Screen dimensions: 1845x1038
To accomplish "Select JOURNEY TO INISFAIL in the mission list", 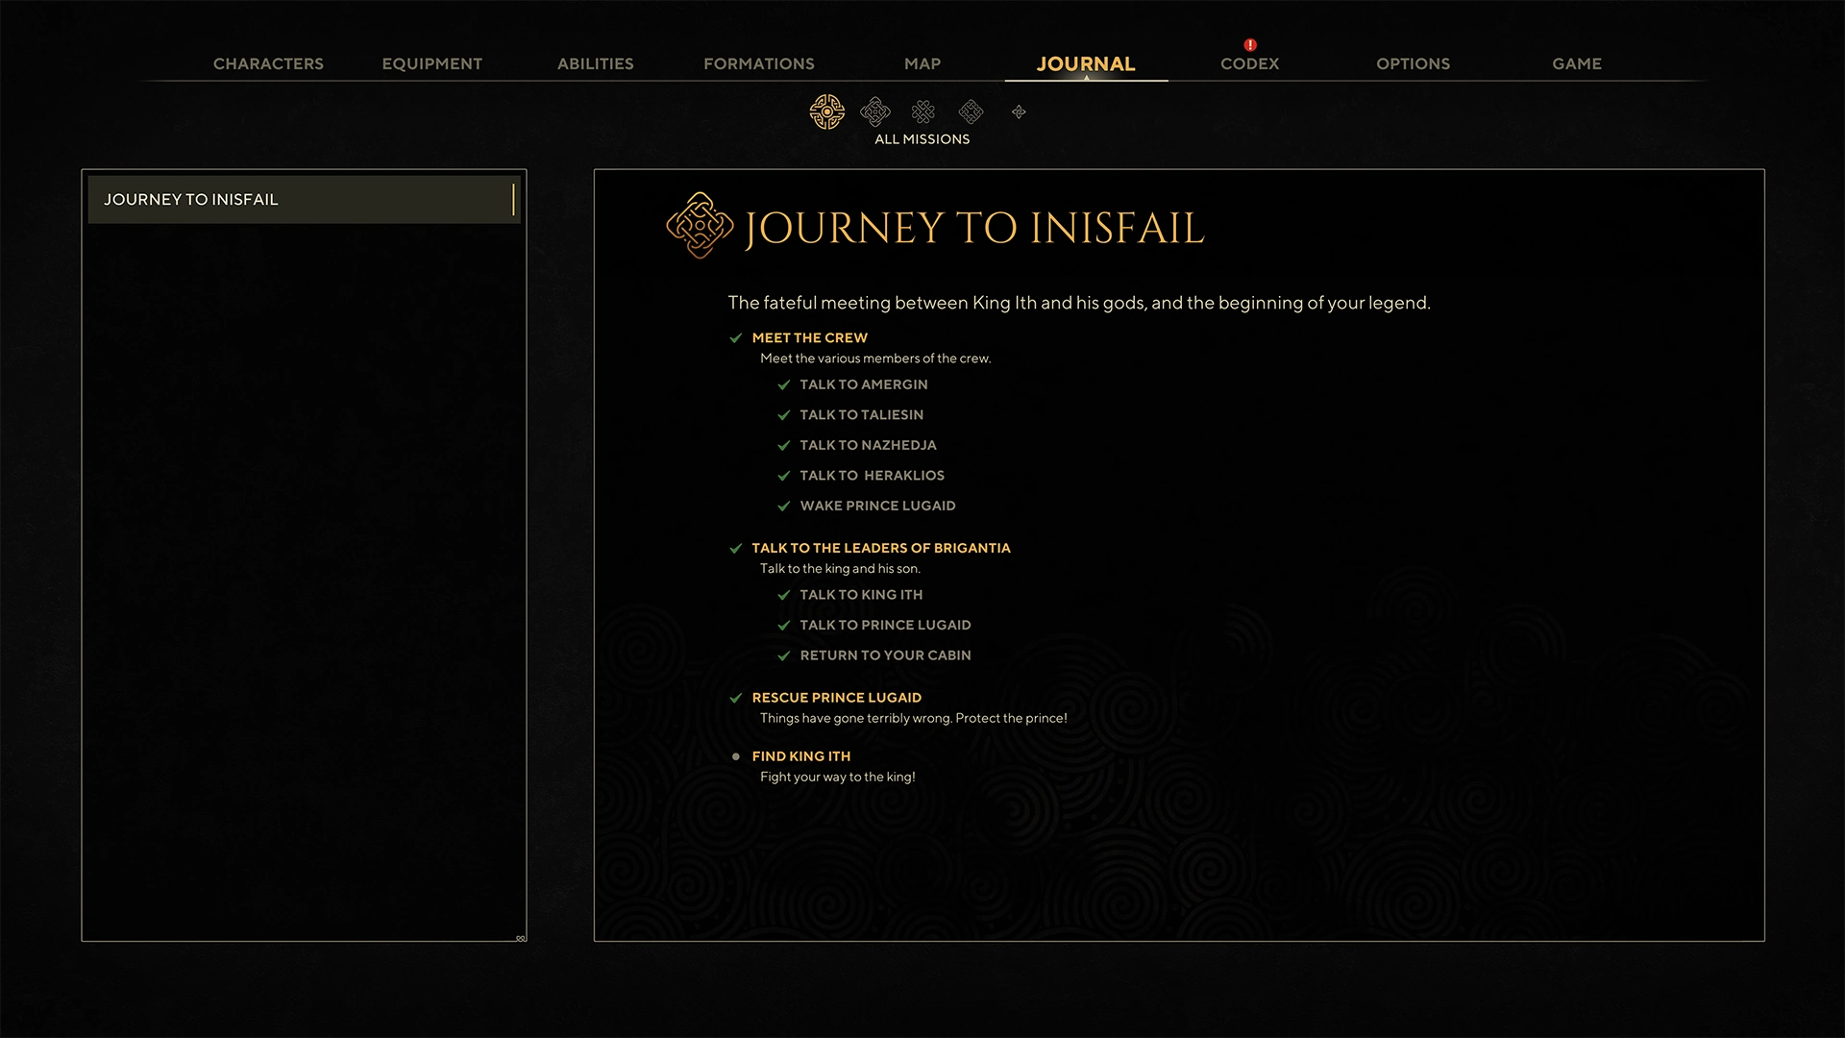I will pyautogui.click(x=304, y=199).
